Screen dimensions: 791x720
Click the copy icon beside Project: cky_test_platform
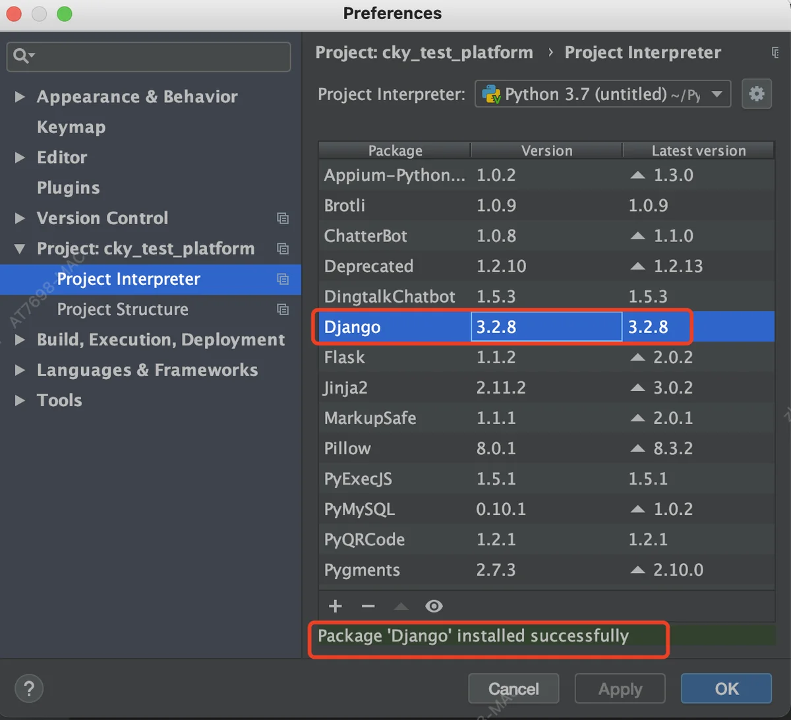tap(283, 249)
